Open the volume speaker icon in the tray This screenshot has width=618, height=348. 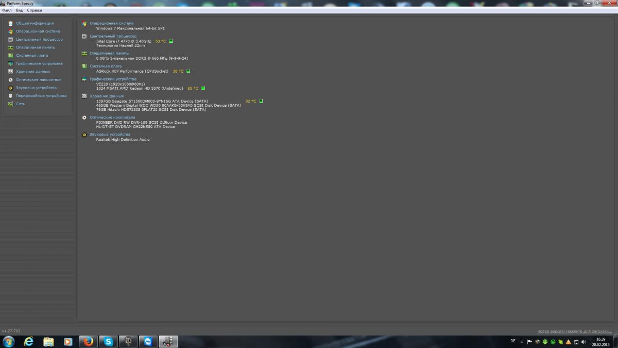coord(583,341)
